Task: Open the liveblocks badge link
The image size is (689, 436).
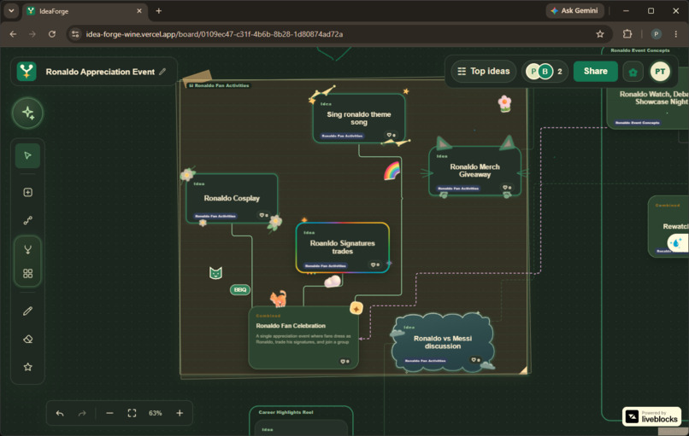Action: [651, 416]
